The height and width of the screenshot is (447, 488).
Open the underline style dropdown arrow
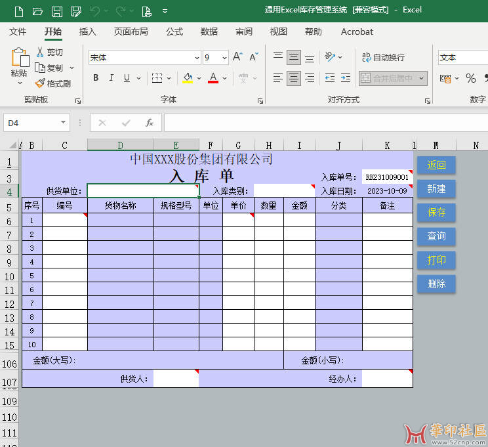click(x=139, y=78)
